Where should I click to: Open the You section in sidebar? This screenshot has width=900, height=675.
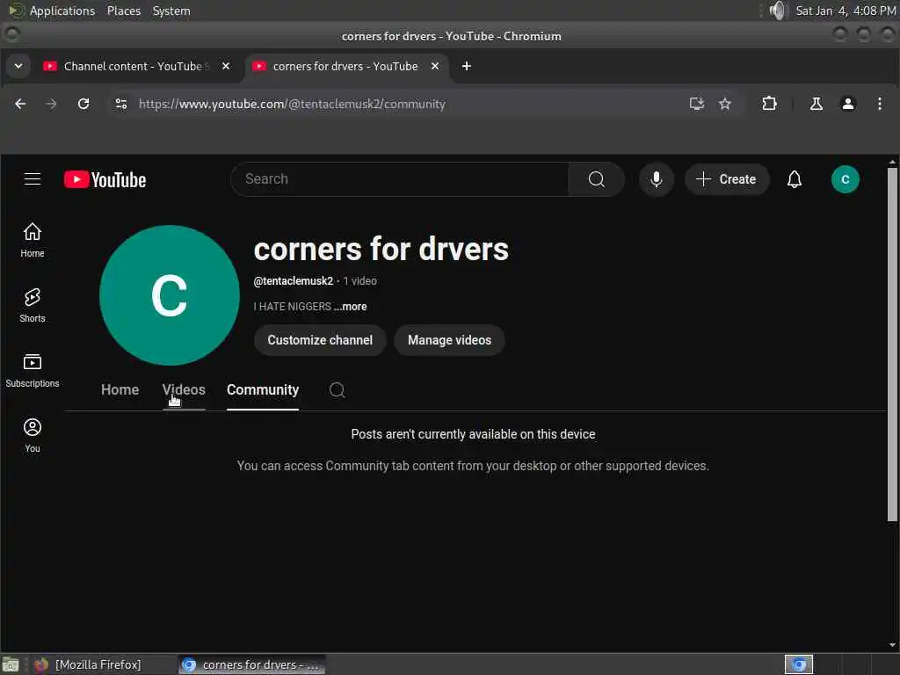(x=33, y=435)
